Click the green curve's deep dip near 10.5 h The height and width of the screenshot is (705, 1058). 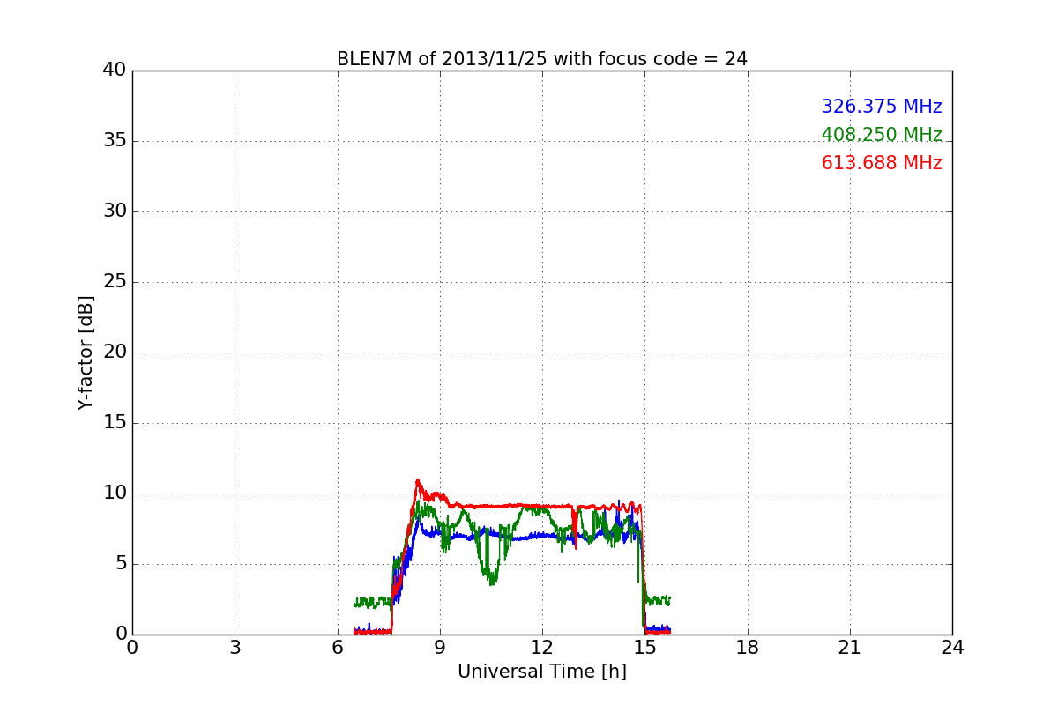(x=491, y=579)
